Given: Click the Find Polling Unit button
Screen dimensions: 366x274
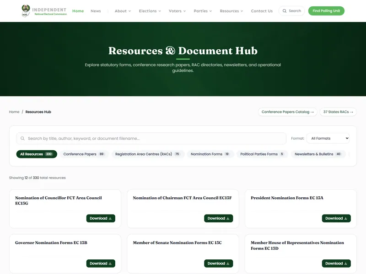Looking at the screenshot, I should (326, 11).
